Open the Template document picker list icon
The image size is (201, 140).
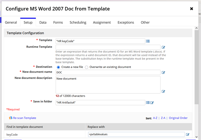148,41
